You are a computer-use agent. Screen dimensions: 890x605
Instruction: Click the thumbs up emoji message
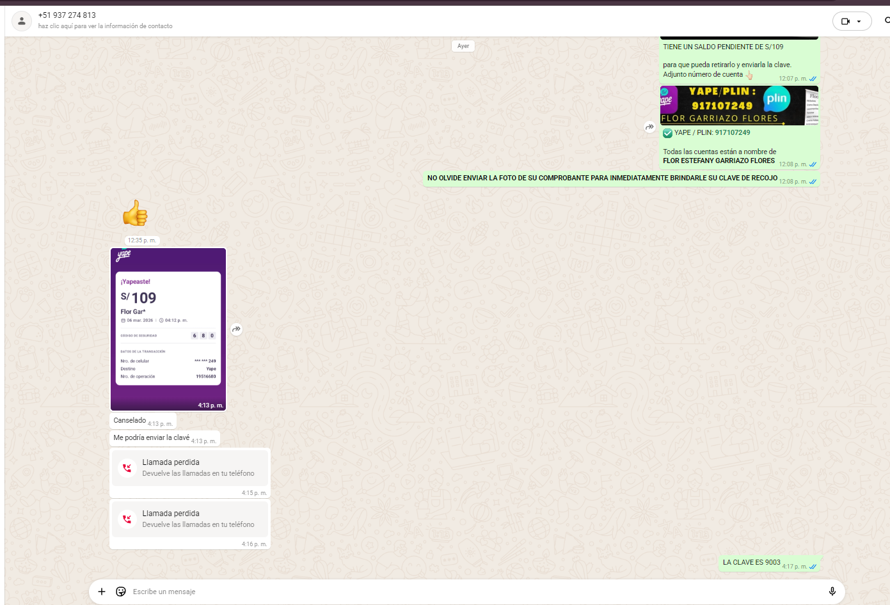pyautogui.click(x=135, y=214)
